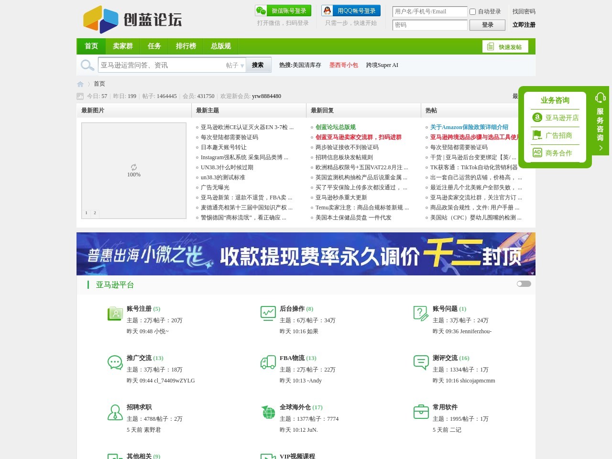612x459 pixels.
Task: Open the 测评交流 message icon
Action: click(x=421, y=363)
